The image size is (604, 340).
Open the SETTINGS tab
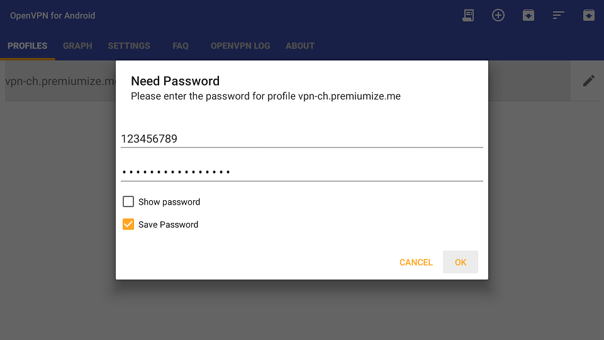click(129, 46)
